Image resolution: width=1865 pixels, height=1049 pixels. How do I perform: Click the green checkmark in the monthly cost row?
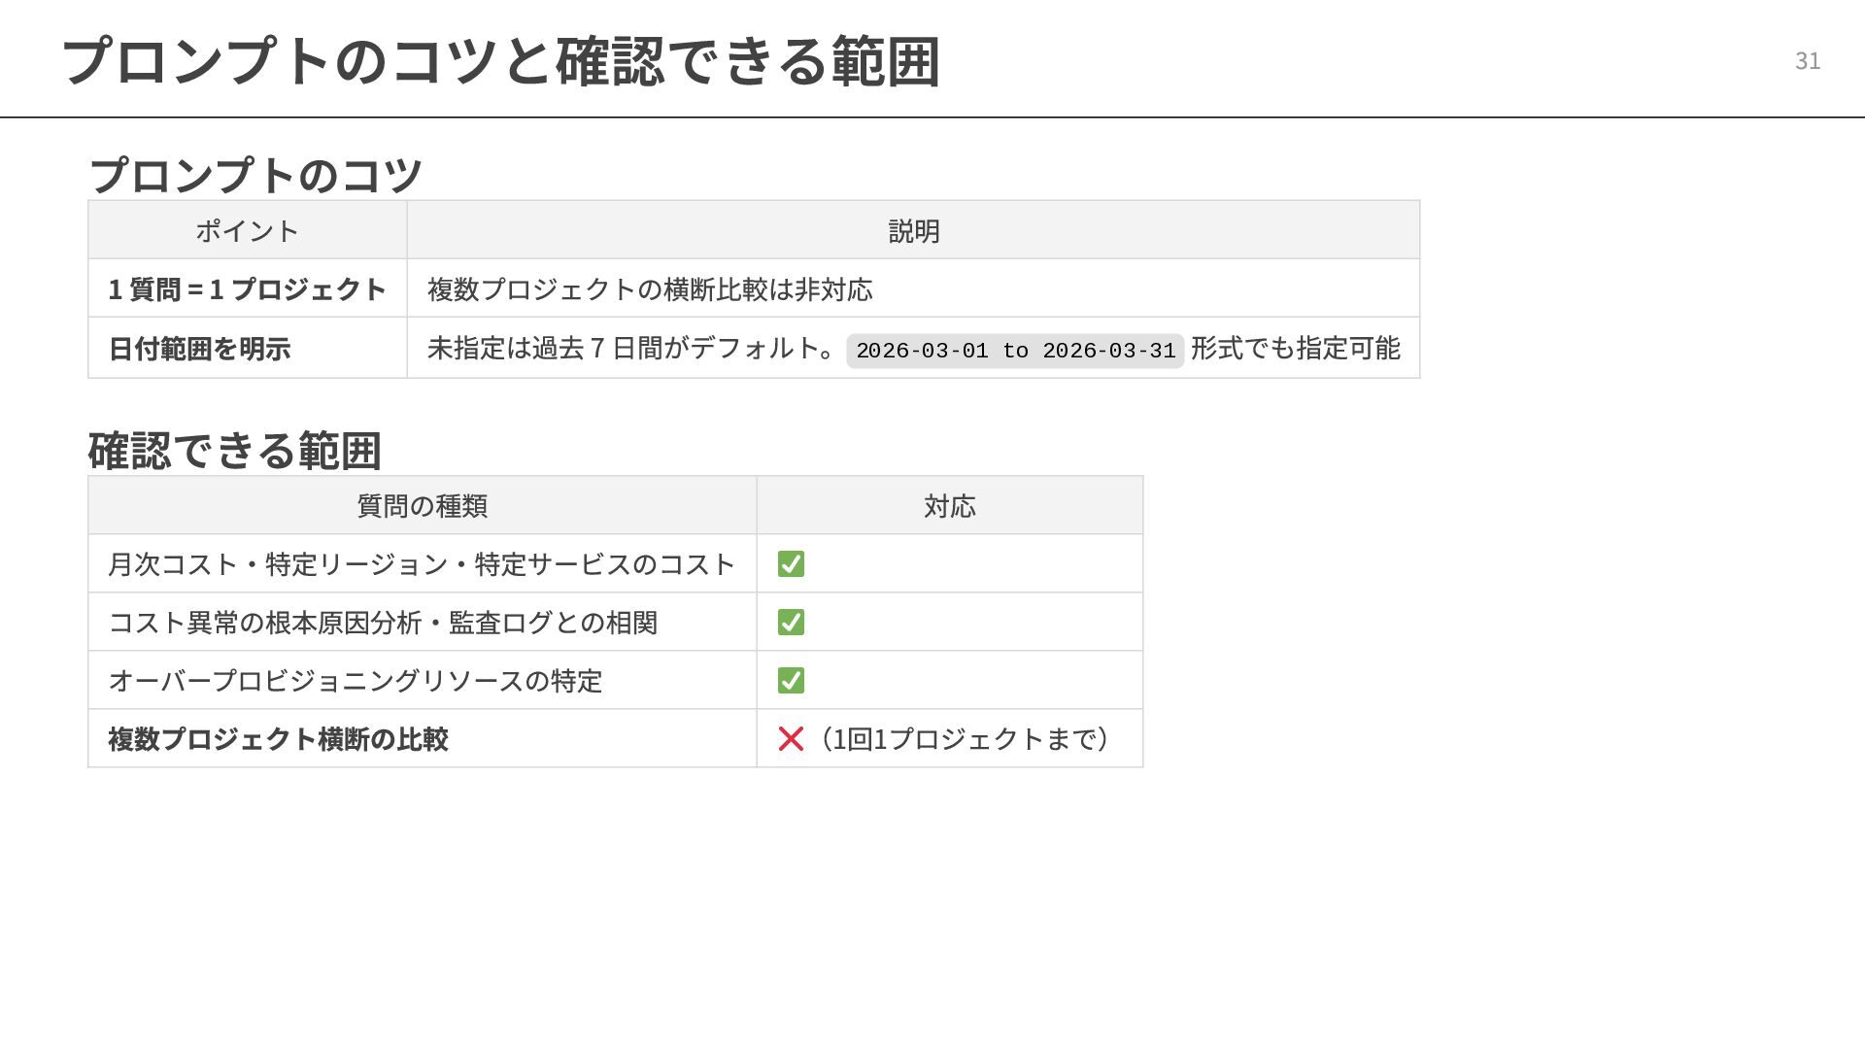pyautogui.click(x=791, y=564)
